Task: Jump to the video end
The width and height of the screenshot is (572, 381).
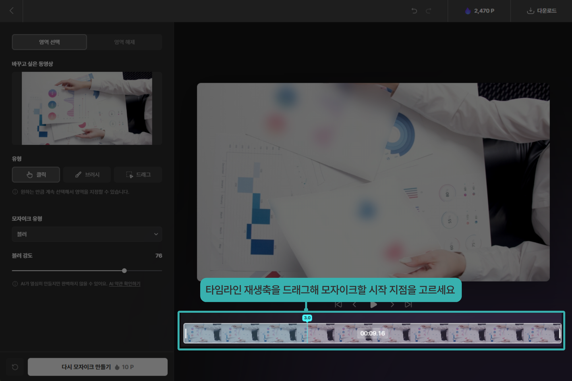Action: pyautogui.click(x=408, y=305)
